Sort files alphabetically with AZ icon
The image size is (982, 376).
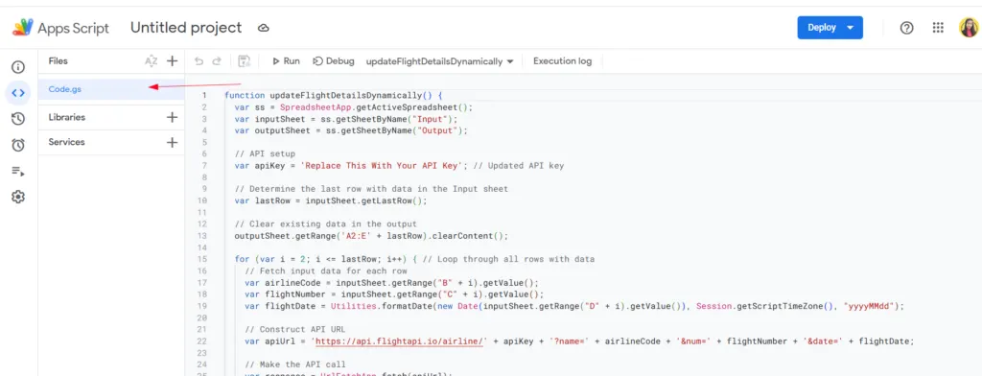(x=151, y=61)
